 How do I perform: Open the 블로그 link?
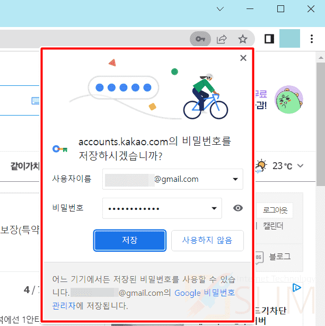280,257
